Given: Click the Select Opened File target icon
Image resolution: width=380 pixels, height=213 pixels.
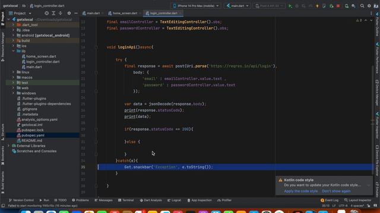Looking at the screenshot, I should (x=46, y=13).
